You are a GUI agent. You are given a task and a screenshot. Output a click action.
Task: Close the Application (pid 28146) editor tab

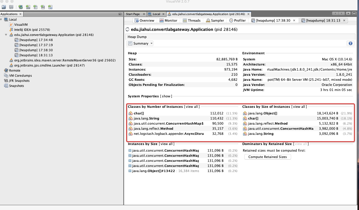tap(248, 14)
